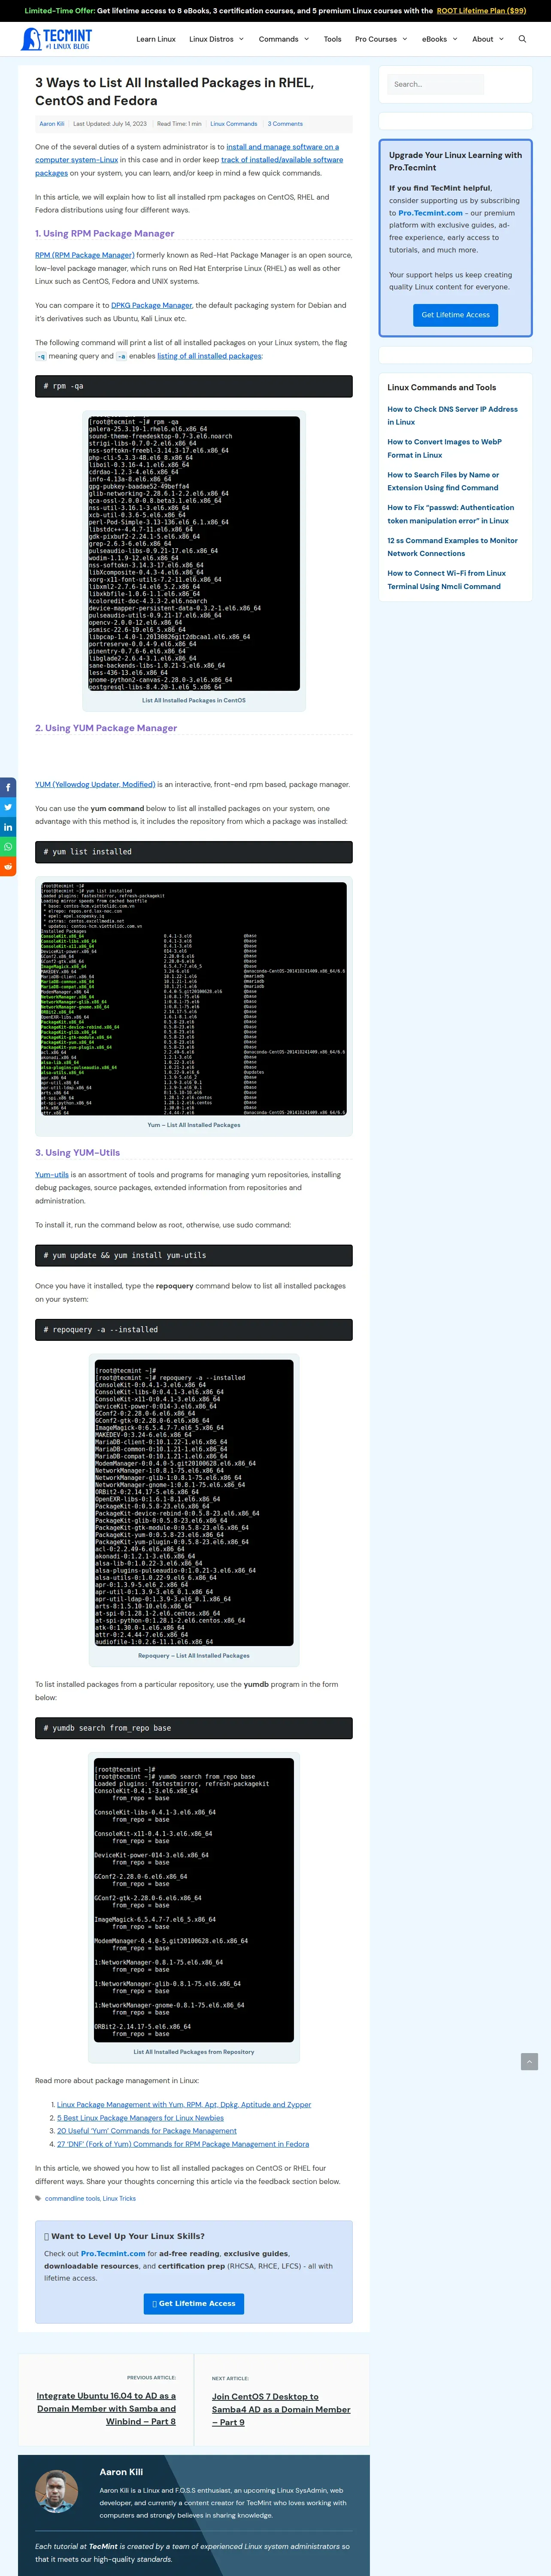Click the '# rpm -qa' code block
This screenshot has height=2576, width=551.
pyautogui.click(x=194, y=386)
